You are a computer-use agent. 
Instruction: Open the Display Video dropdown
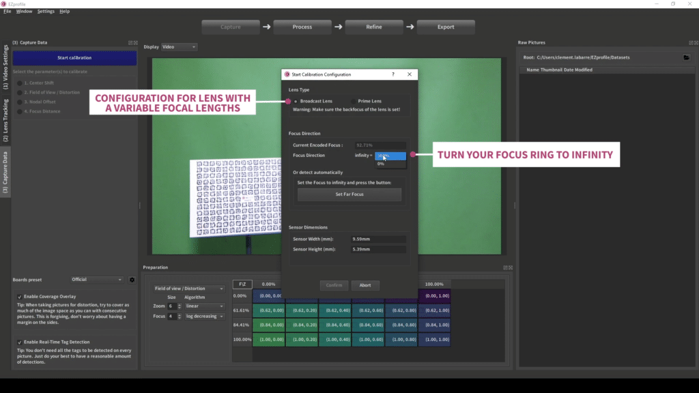179,47
